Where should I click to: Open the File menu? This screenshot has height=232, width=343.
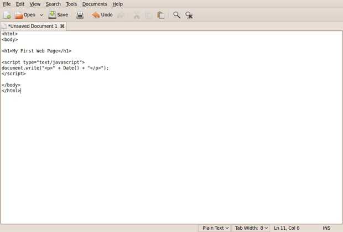(x=7, y=4)
